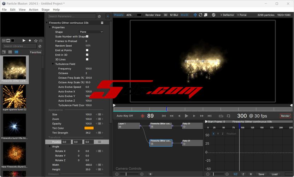Jump to the last frame
The height and width of the screenshot is (177, 294).
[210, 116]
